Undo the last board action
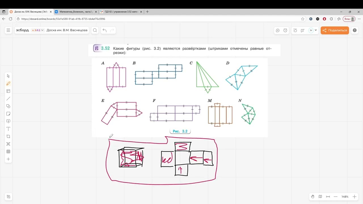The height and width of the screenshot is (204, 363). pos(104,30)
